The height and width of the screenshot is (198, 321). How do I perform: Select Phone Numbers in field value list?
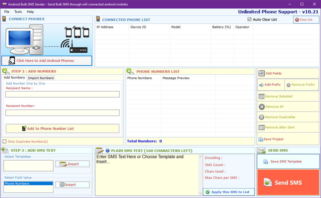(28, 183)
